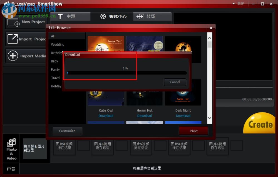278x177 pixels.
Task: Click the download progress bar
Action: pyautogui.click(x=127, y=73)
